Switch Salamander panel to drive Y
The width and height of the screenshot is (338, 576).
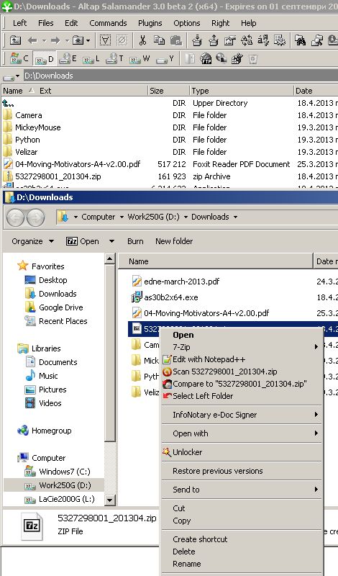pos(165,59)
